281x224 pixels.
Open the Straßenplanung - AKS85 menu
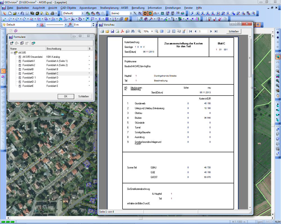(114, 8)
